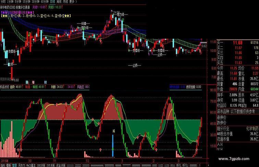Select the SUP决策 indicator tab
This screenshot has width=259, height=167.
click(x=51, y=165)
